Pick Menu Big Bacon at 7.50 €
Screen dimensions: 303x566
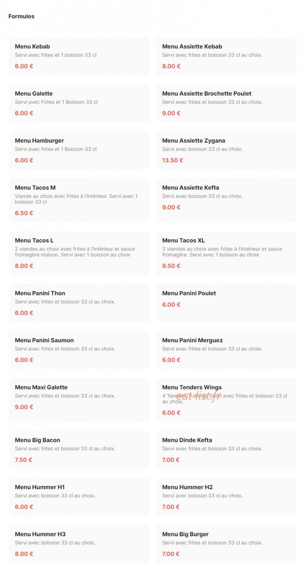(x=79, y=450)
